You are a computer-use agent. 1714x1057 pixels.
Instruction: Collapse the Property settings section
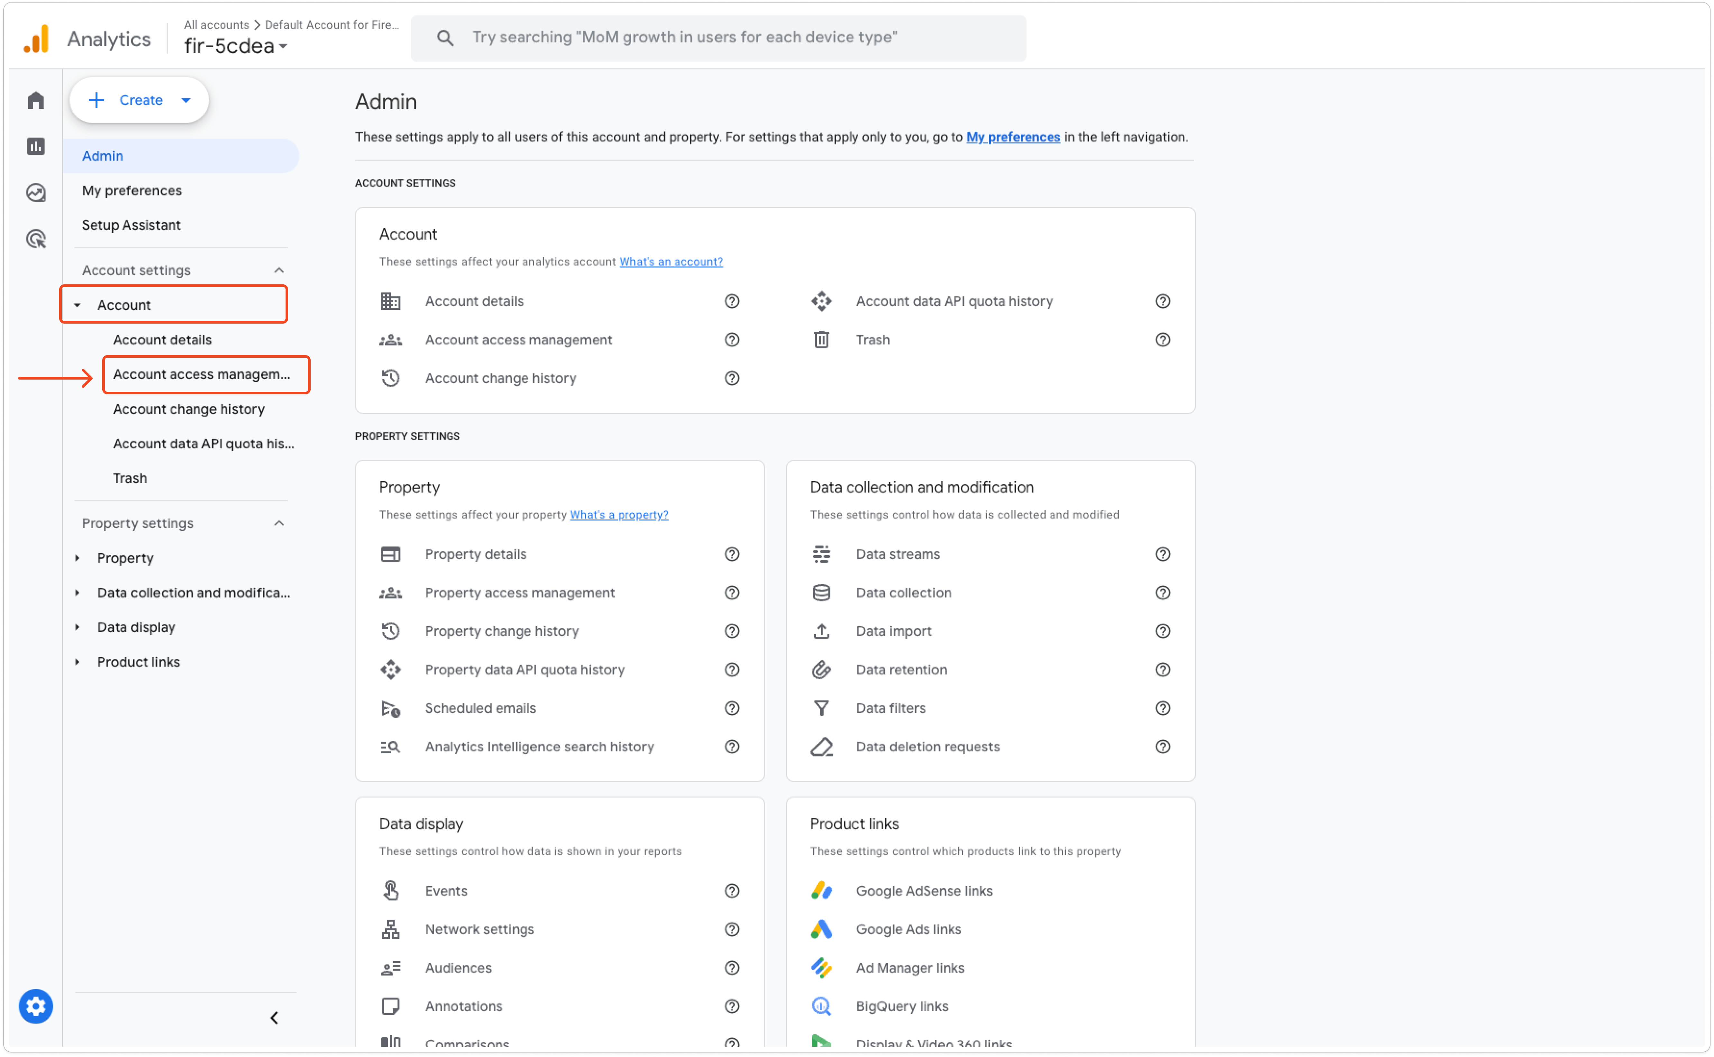pos(279,524)
